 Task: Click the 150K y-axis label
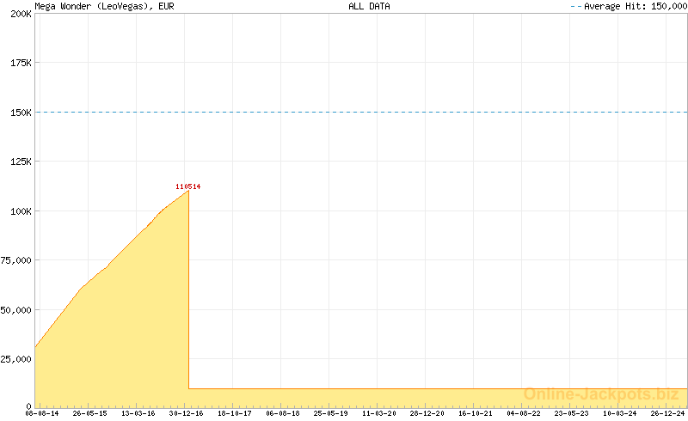(20, 113)
